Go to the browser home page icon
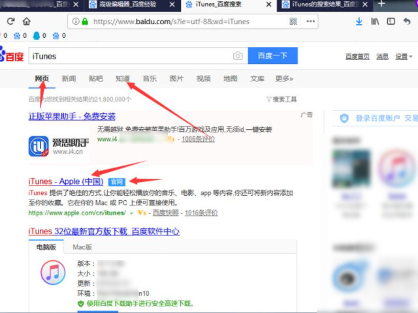This screenshot has width=418, height=313. click(x=26, y=22)
